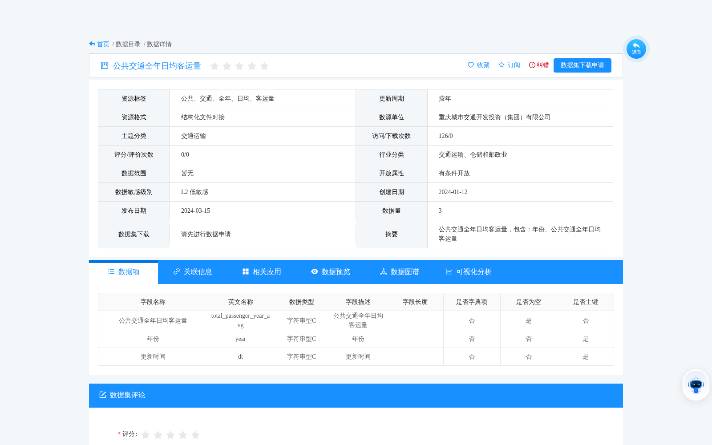The image size is (712, 445).
Task: Switch to the 相关应用 tab
Action: pyautogui.click(x=262, y=272)
